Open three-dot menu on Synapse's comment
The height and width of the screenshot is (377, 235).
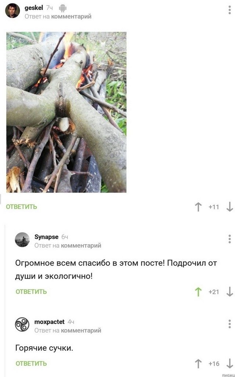click(x=230, y=239)
